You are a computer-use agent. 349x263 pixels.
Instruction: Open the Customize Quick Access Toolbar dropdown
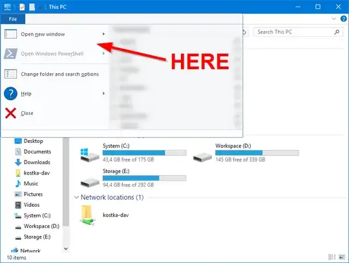(40, 8)
